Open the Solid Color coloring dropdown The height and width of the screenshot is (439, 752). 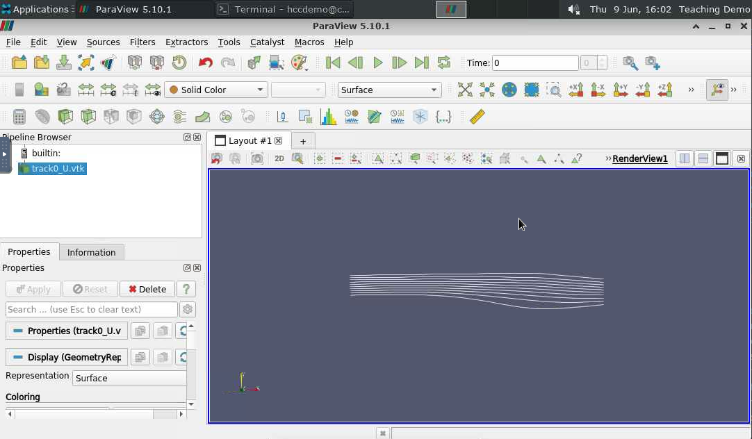[x=216, y=90]
